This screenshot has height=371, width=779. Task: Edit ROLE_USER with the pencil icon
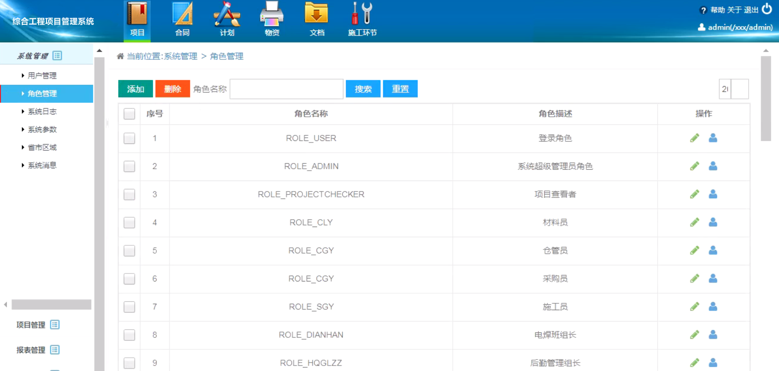pos(695,138)
